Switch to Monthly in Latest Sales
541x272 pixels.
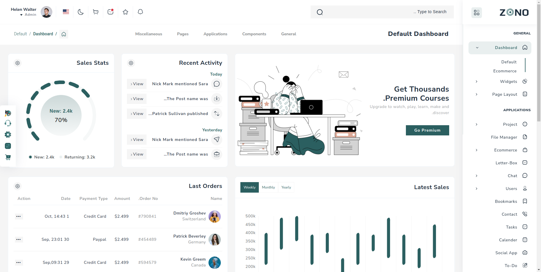pyautogui.click(x=268, y=187)
